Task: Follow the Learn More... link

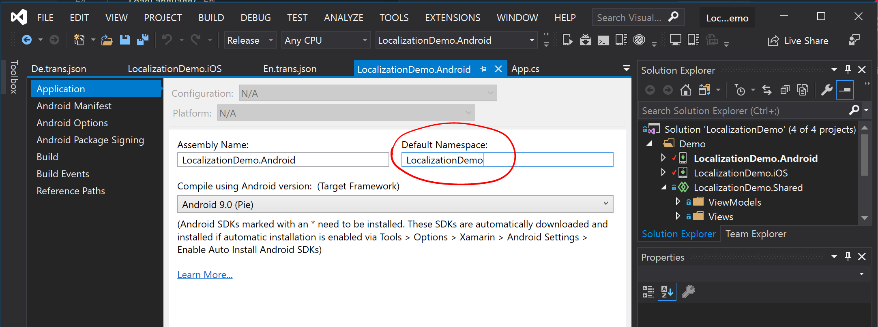Action: pyautogui.click(x=205, y=275)
